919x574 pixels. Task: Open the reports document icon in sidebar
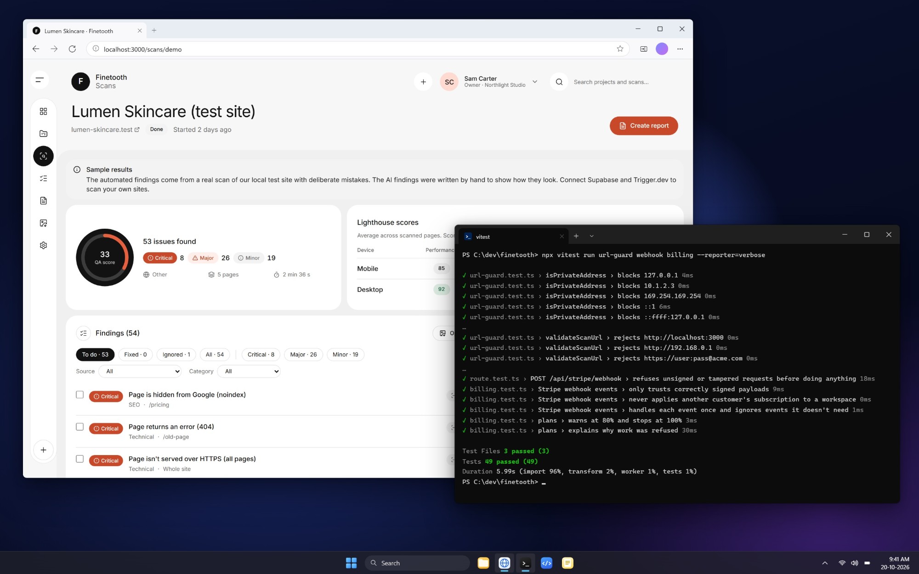43,201
